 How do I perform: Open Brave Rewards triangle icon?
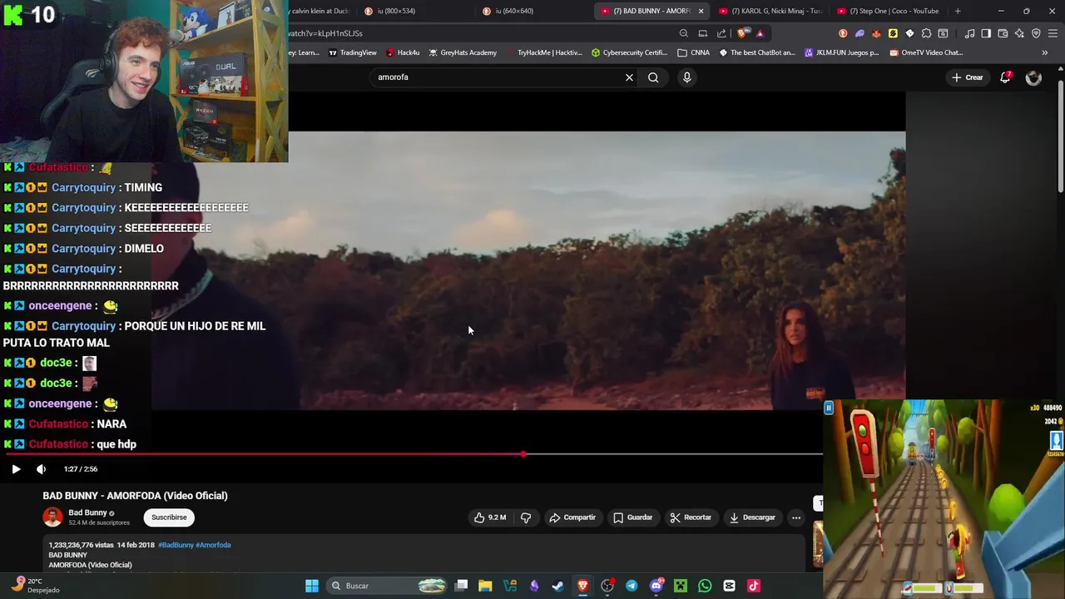coord(760,33)
